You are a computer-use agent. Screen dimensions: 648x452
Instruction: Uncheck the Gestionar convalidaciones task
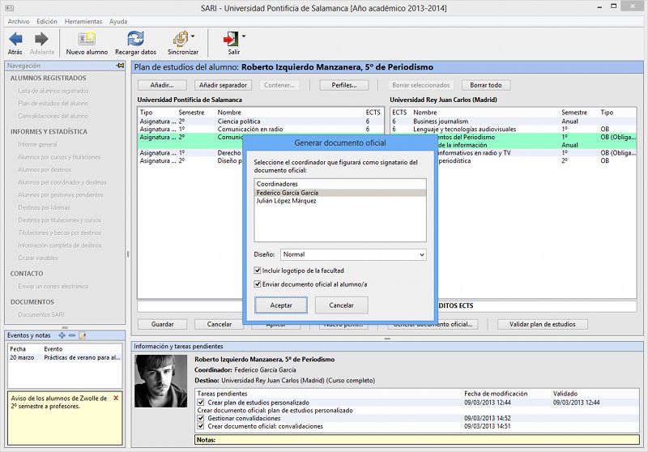[x=202, y=418]
